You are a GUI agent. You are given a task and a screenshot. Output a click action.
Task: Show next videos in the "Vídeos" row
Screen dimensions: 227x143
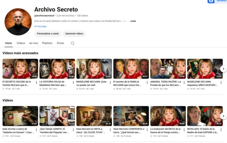click(x=223, y=116)
